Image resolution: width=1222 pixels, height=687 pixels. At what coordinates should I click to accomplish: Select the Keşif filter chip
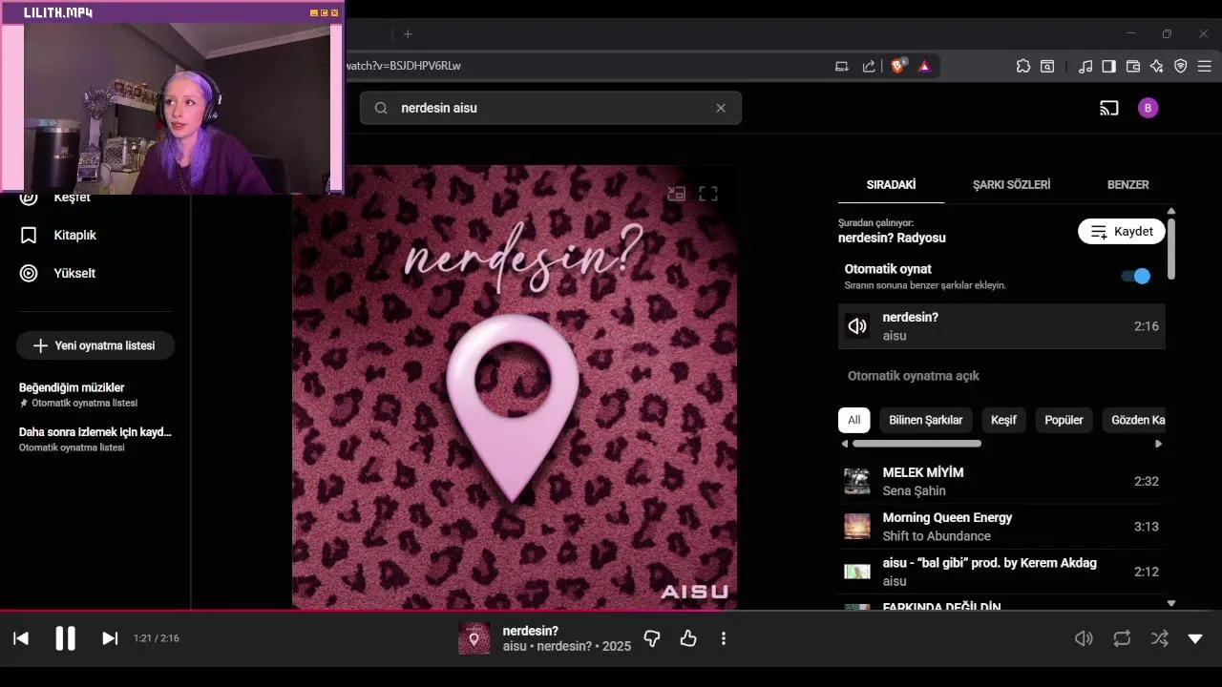point(1003,420)
